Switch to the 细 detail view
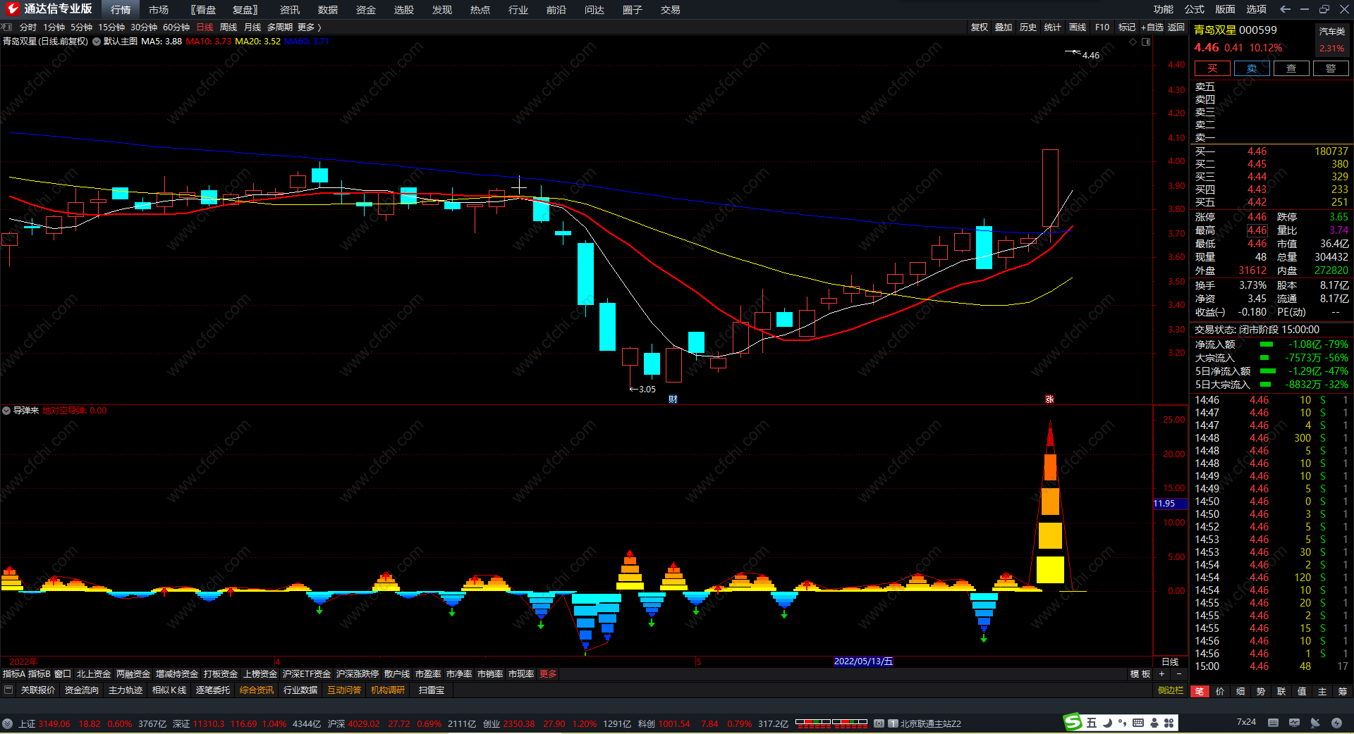 [x=1240, y=691]
